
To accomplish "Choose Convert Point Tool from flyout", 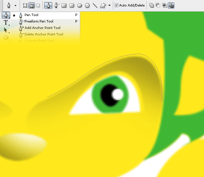I will [x=46, y=41].
